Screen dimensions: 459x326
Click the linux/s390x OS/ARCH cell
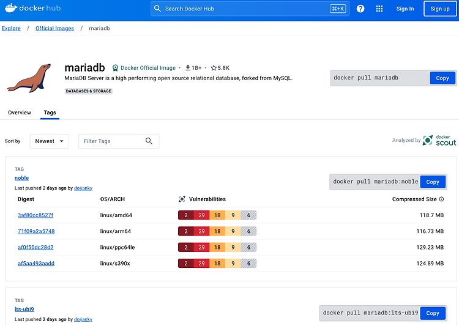tap(115, 264)
